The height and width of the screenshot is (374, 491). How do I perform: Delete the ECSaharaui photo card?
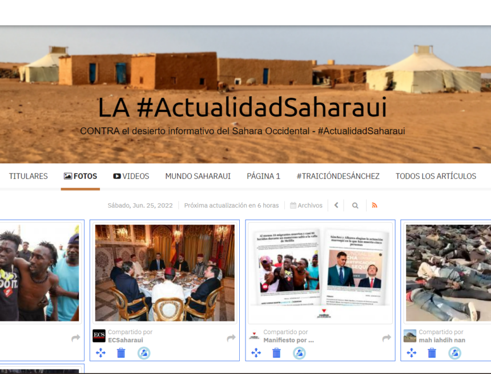(122, 353)
